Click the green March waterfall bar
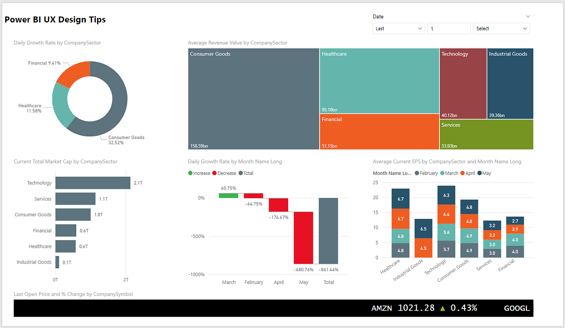The height and width of the screenshot is (328, 565). [x=228, y=196]
